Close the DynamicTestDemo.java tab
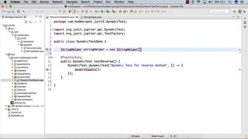 (77, 17)
